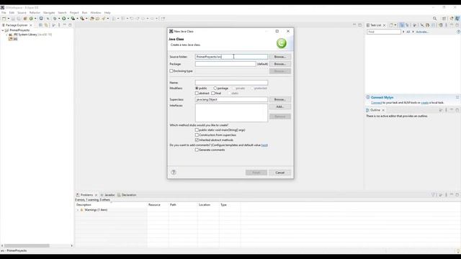Open the Refactor menu

[x=35, y=13]
